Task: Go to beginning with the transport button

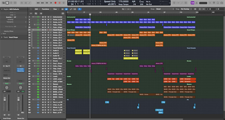Action: tap(47, 3)
